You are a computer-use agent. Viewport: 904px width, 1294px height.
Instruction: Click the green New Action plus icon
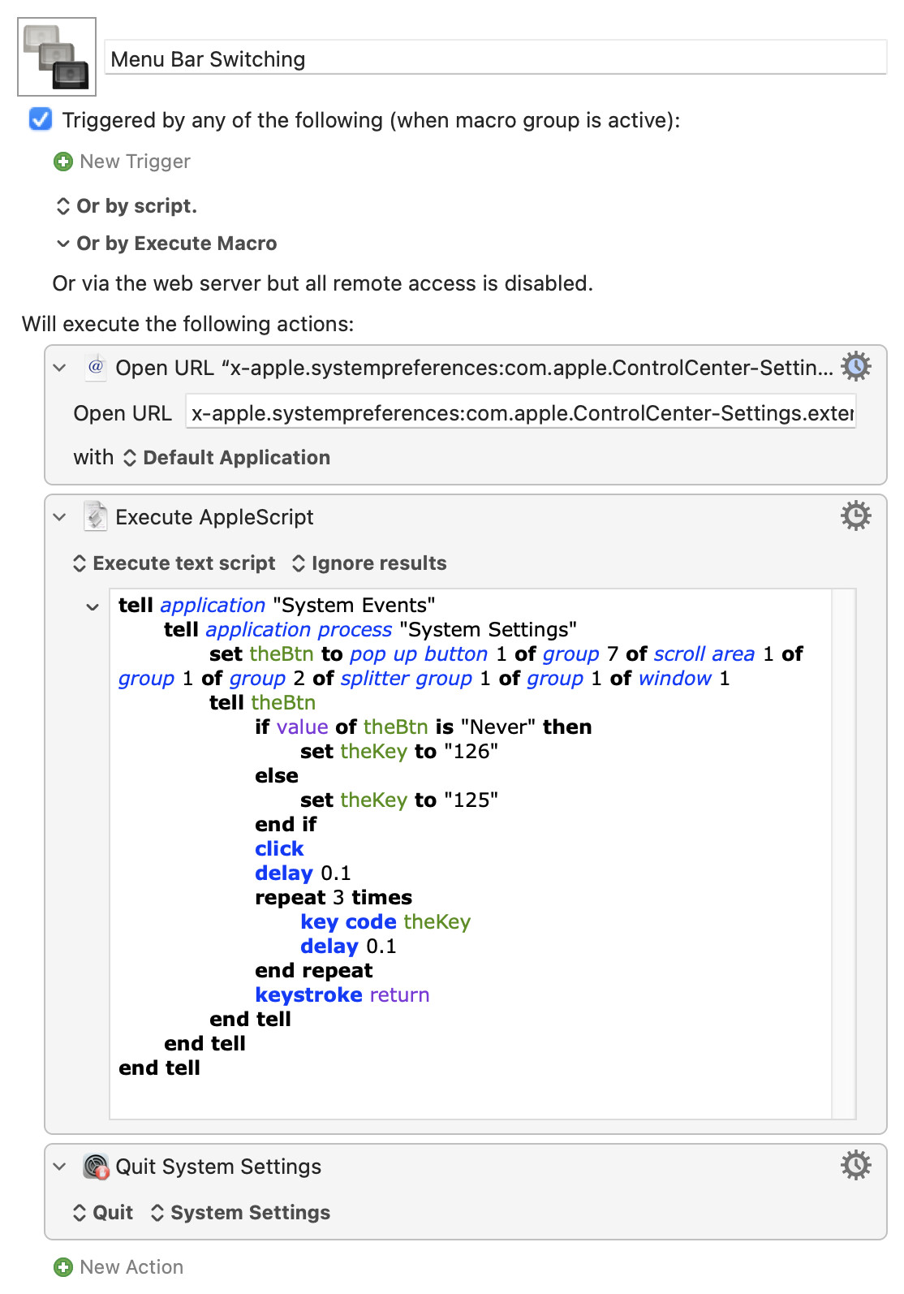pyautogui.click(x=62, y=1266)
